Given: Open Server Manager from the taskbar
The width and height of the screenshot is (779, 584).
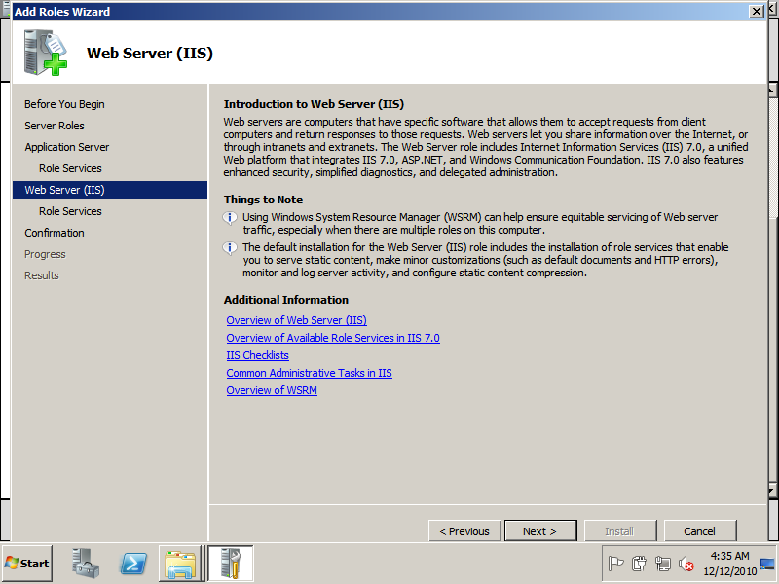Looking at the screenshot, I should pos(86,564).
